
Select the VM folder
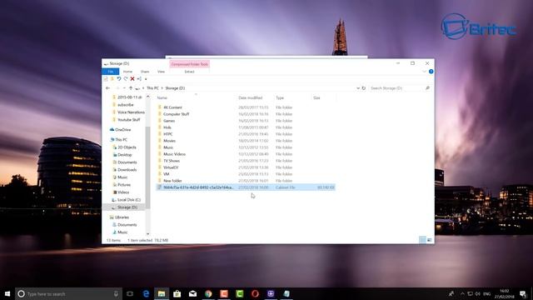point(167,174)
